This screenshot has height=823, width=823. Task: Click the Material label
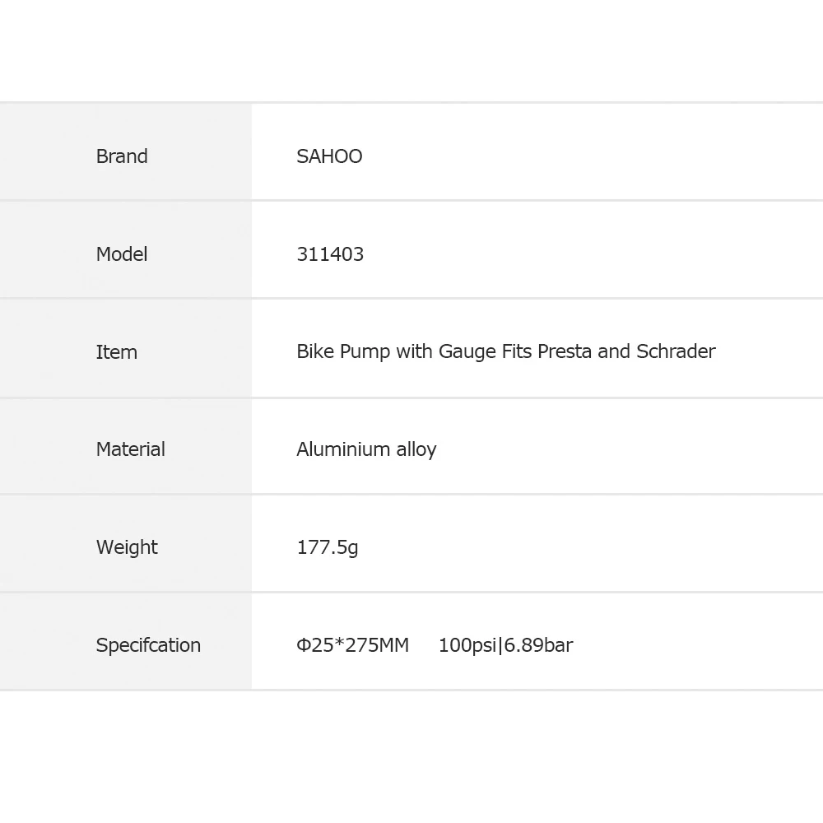point(130,449)
